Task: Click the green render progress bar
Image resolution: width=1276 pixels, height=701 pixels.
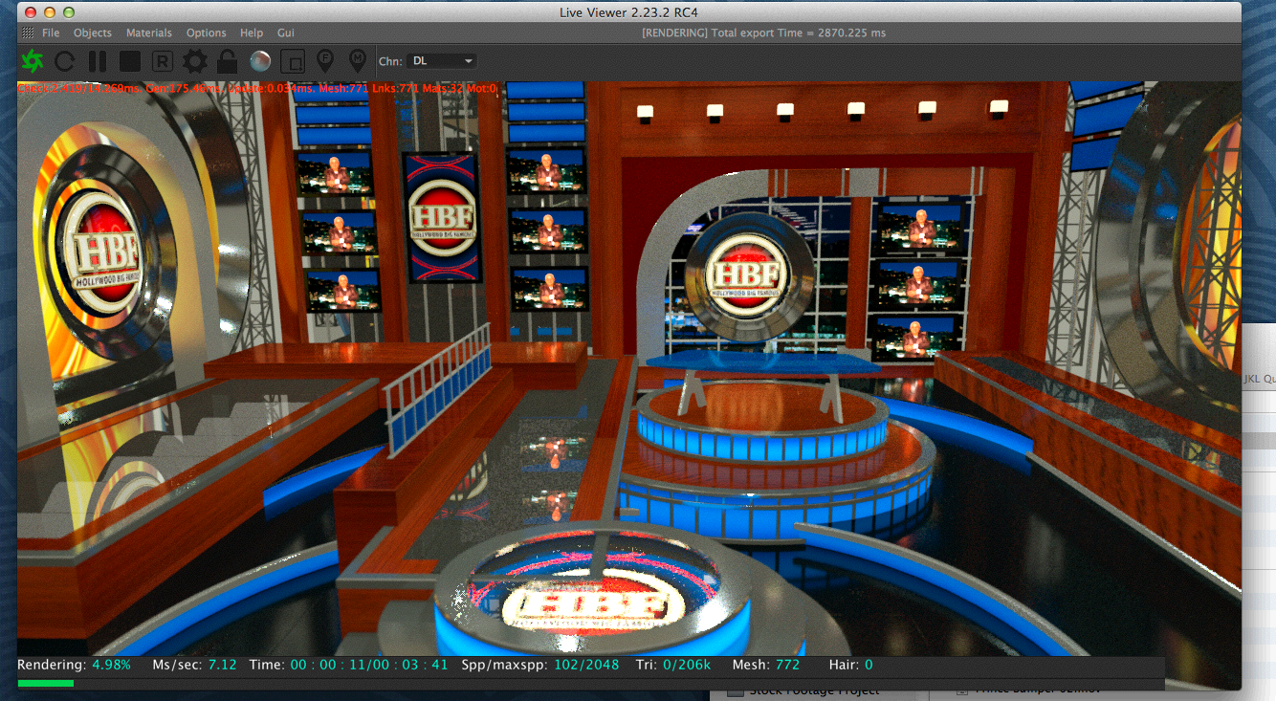Action: pyautogui.click(x=46, y=683)
